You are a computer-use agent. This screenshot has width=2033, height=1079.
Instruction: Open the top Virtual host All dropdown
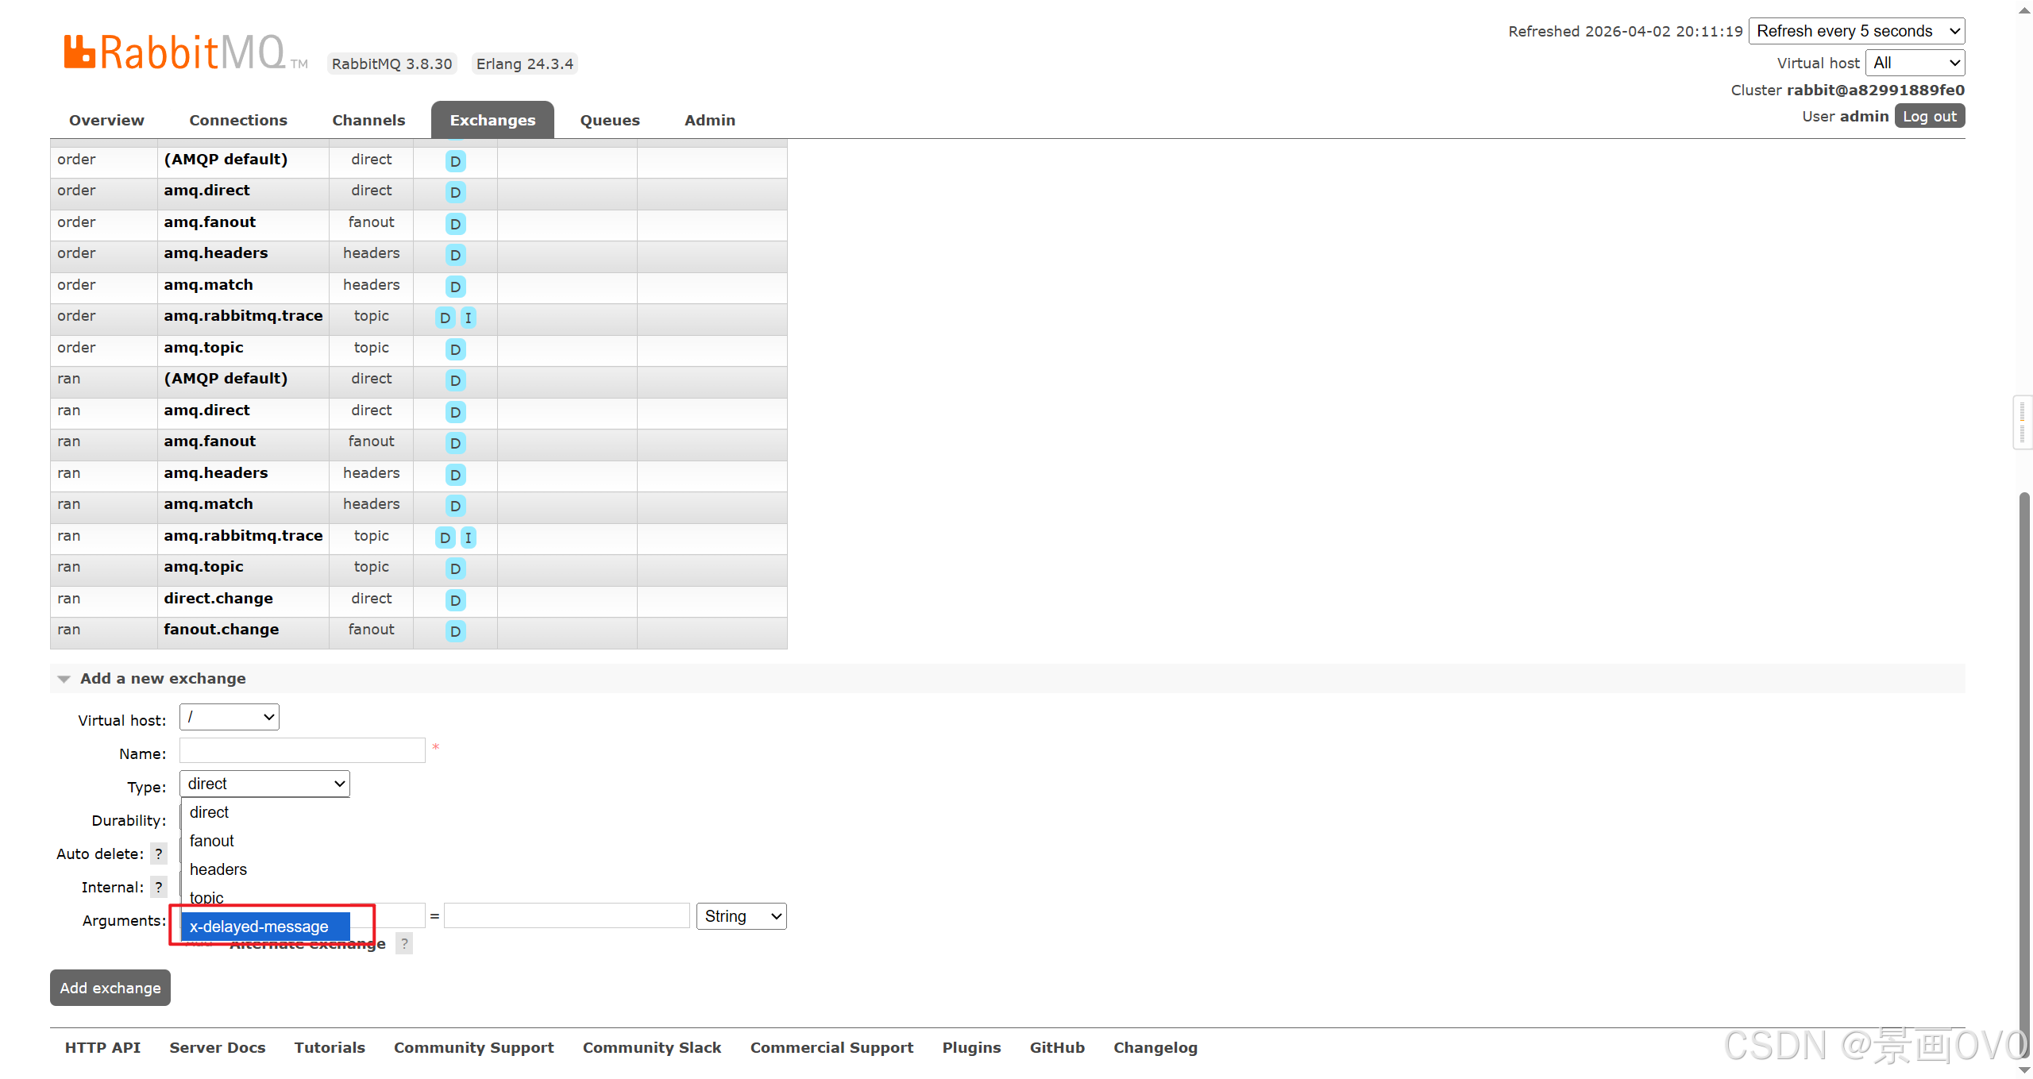click(x=1915, y=63)
